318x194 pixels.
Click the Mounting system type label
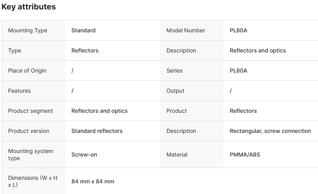(30, 155)
